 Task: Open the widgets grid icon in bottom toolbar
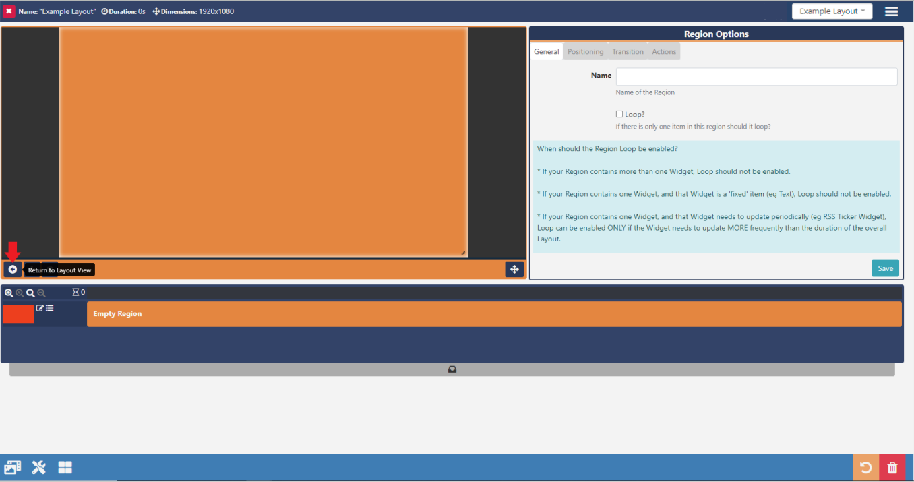[x=65, y=468]
